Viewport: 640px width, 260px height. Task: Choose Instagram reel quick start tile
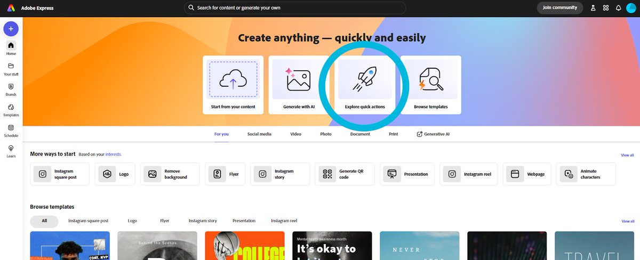[x=469, y=174]
